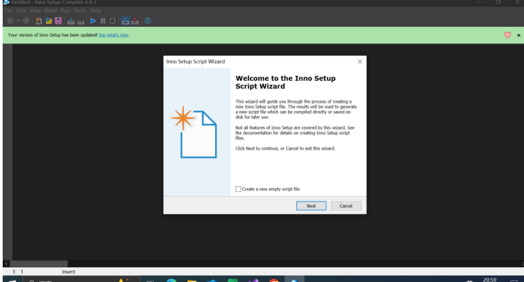Viewport: 524px width, 282px height.
Task: Create a new script with toolbar icon
Action: coord(39,21)
